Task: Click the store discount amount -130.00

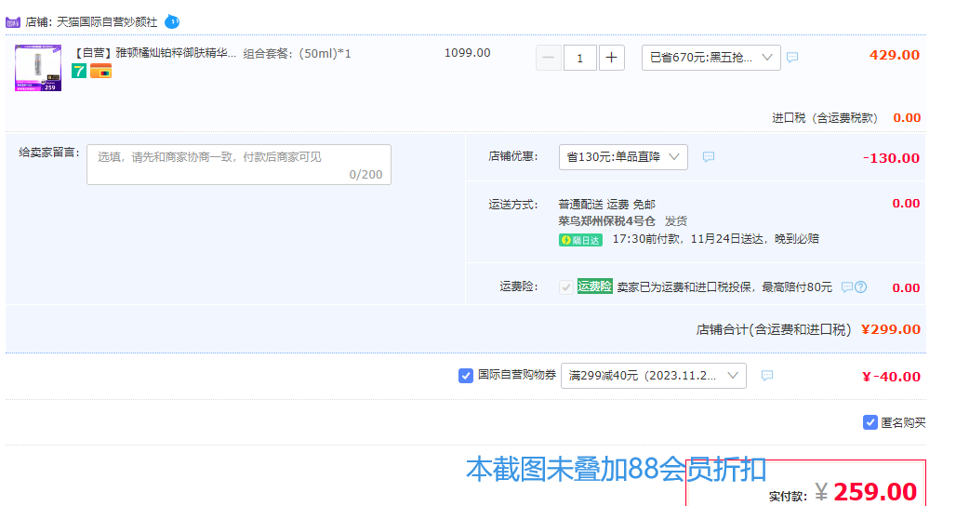Action: (891, 158)
